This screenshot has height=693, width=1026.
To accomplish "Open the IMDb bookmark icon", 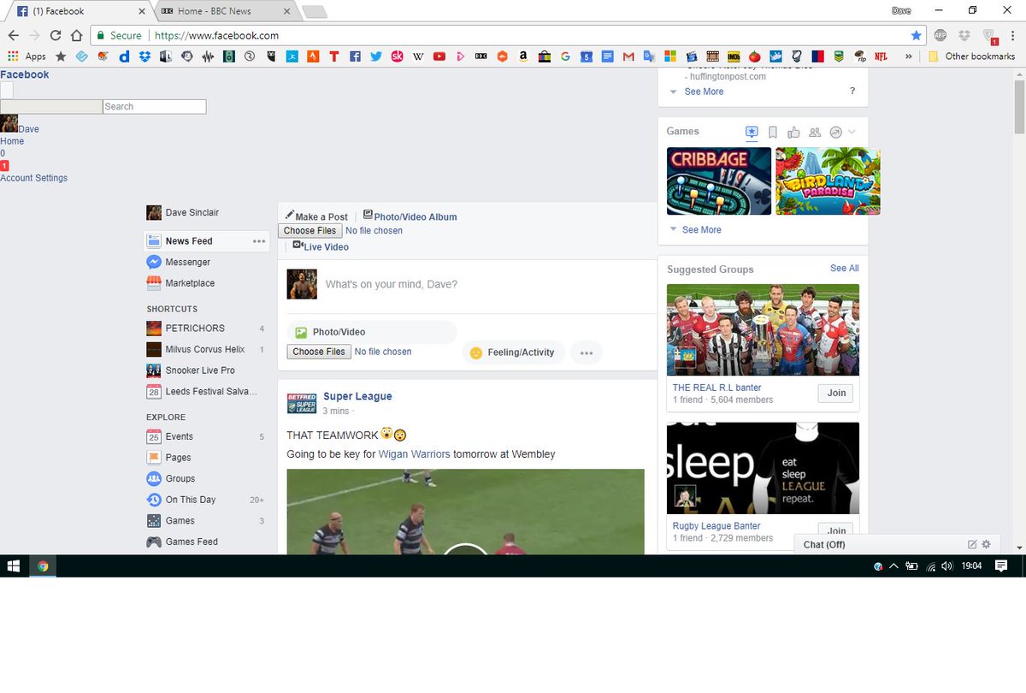I will 733,56.
